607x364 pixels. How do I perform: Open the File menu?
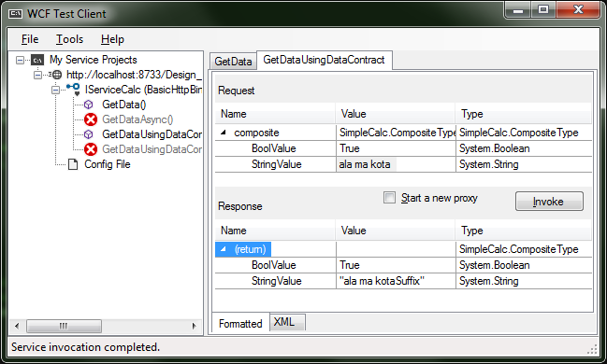(x=30, y=39)
